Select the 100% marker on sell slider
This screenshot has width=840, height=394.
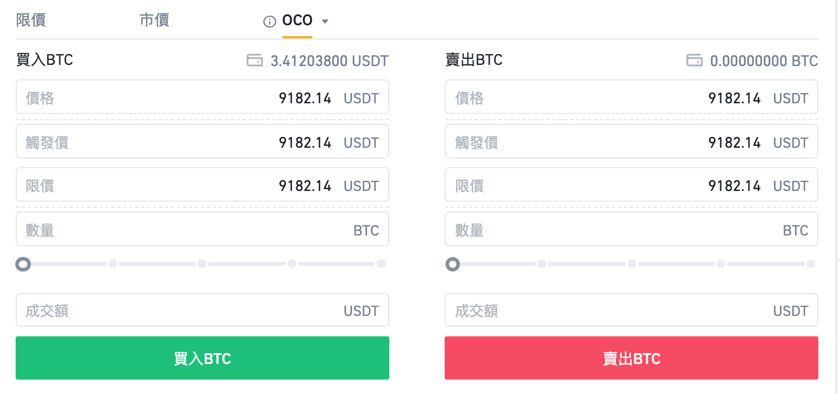coord(811,263)
